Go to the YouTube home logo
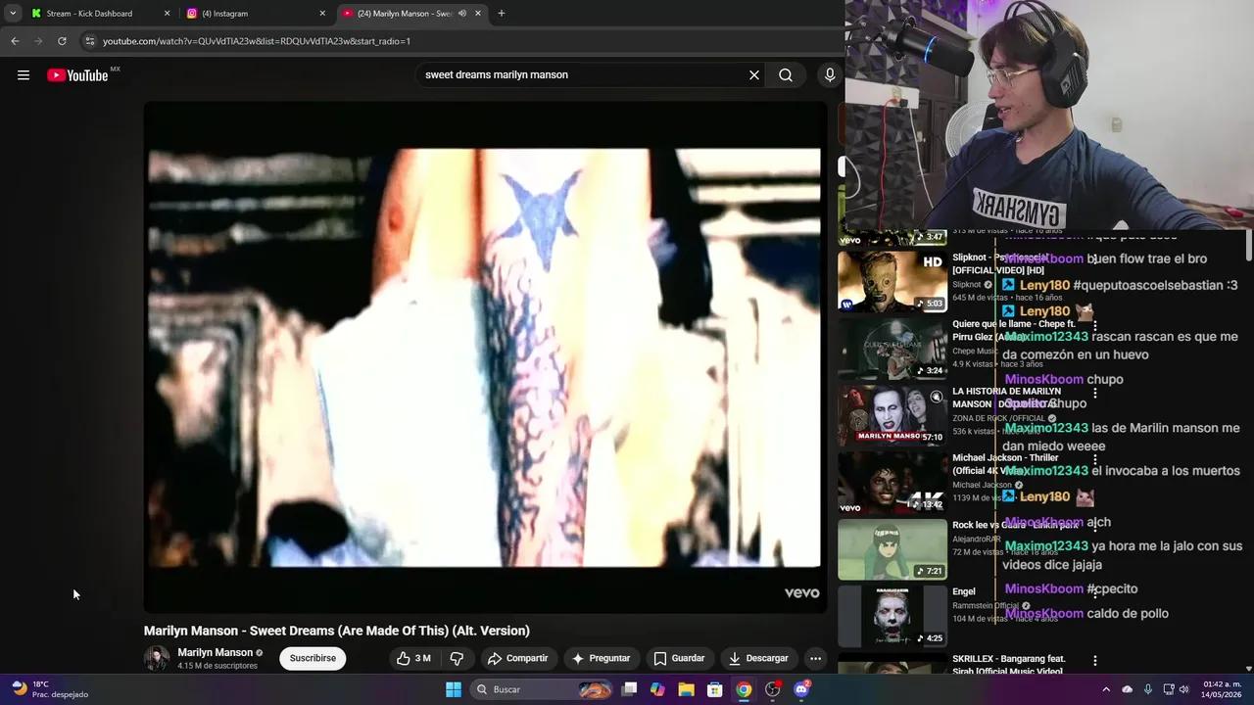1254x705 pixels. (77, 75)
